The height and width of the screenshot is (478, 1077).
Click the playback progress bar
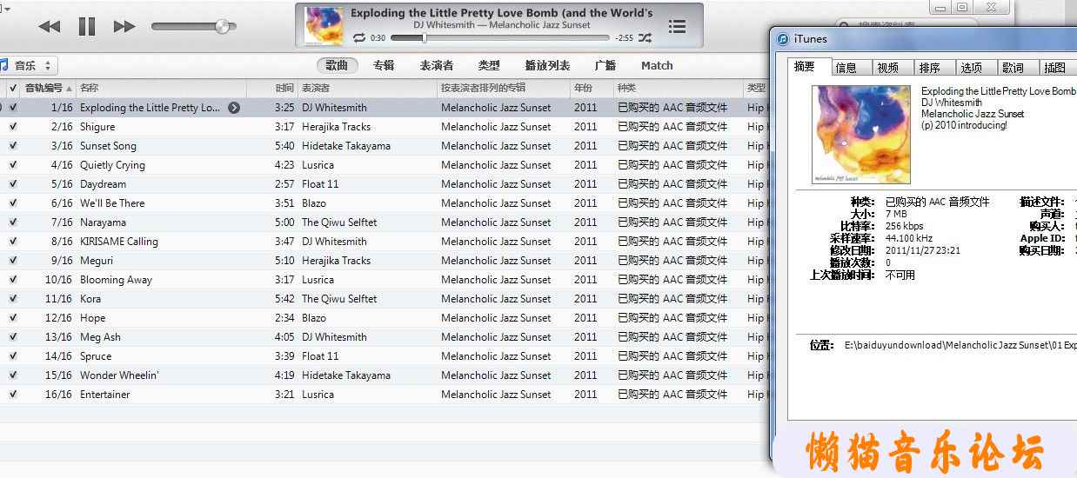pyautogui.click(x=500, y=38)
